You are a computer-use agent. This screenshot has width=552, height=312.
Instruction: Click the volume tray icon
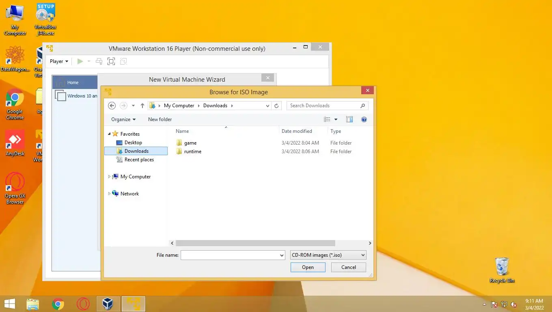coord(514,304)
